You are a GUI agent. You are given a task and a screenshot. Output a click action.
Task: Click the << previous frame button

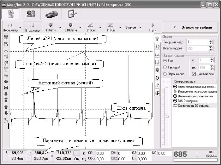(x=164, y=82)
